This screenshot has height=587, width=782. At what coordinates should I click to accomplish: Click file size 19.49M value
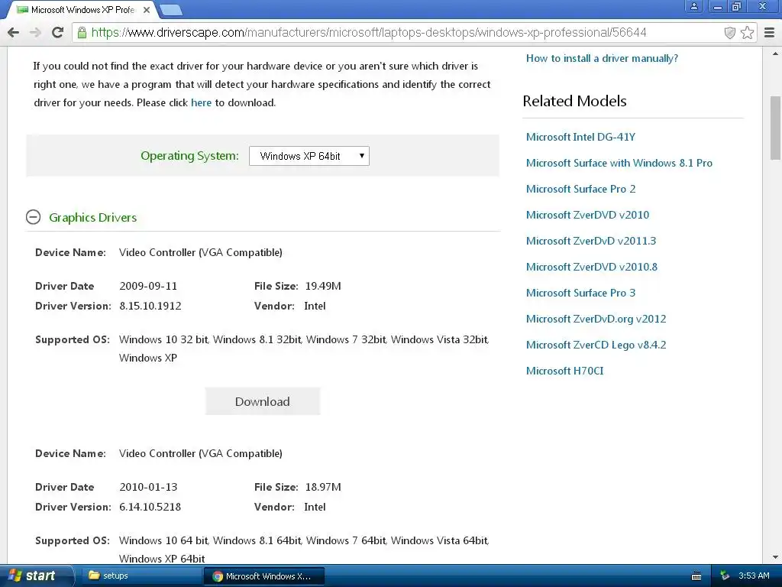[x=323, y=286]
